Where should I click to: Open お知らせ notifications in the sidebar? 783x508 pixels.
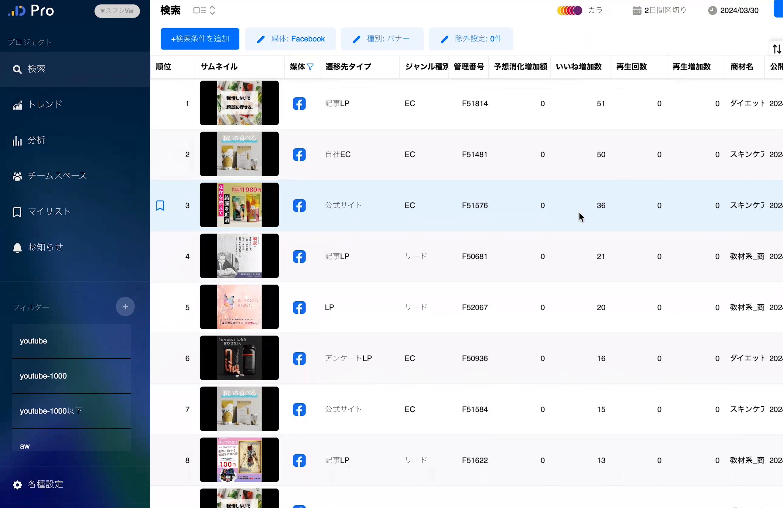pos(45,247)
